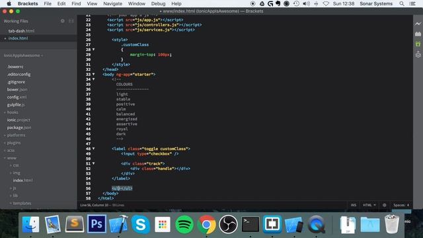This screenshot has height=238, width=423.
Task: Open Terminal from the dock
Action: (250, 224)
